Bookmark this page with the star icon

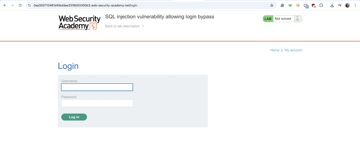[272, 5]
